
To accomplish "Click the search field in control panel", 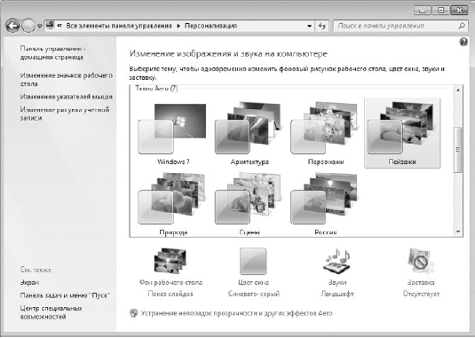I will [x=400, y=26].
